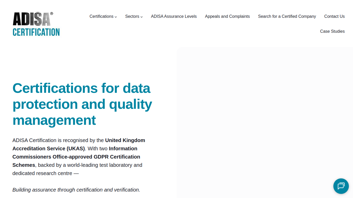353x198 pixels.
Task: Expand the Certifications dropdown chevron
Action: pyautogui.click(x=116, y=17)
